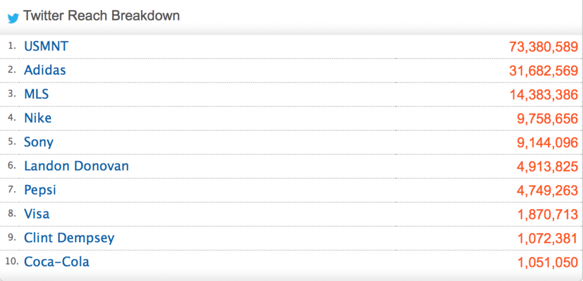583x281 pixels.
Task: Click Visa reach figure 1,870,713
Action: tap(548, 215)
